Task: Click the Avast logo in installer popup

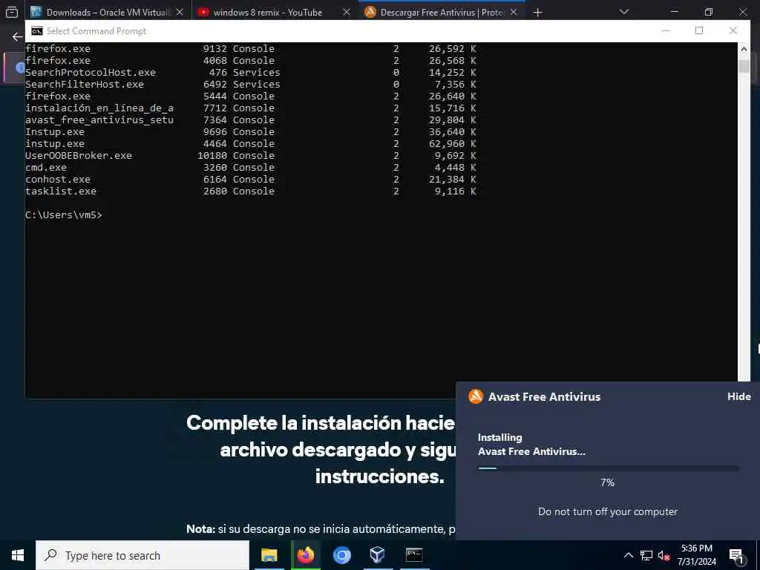Action: [476, 396]
